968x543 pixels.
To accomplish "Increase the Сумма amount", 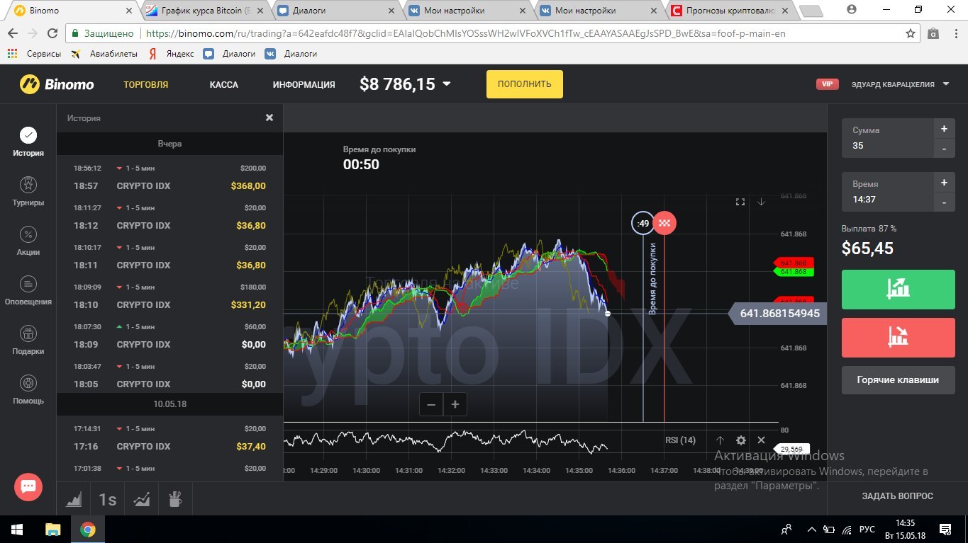I will [944, 129].
